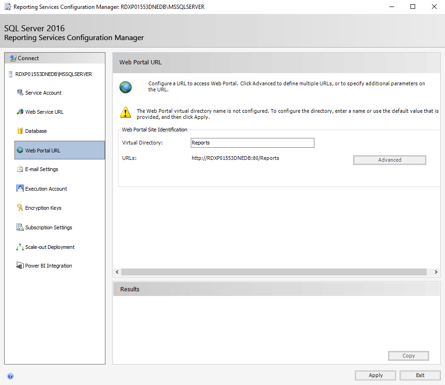Go to Web Service URL settings

click(x=44, y=112)
